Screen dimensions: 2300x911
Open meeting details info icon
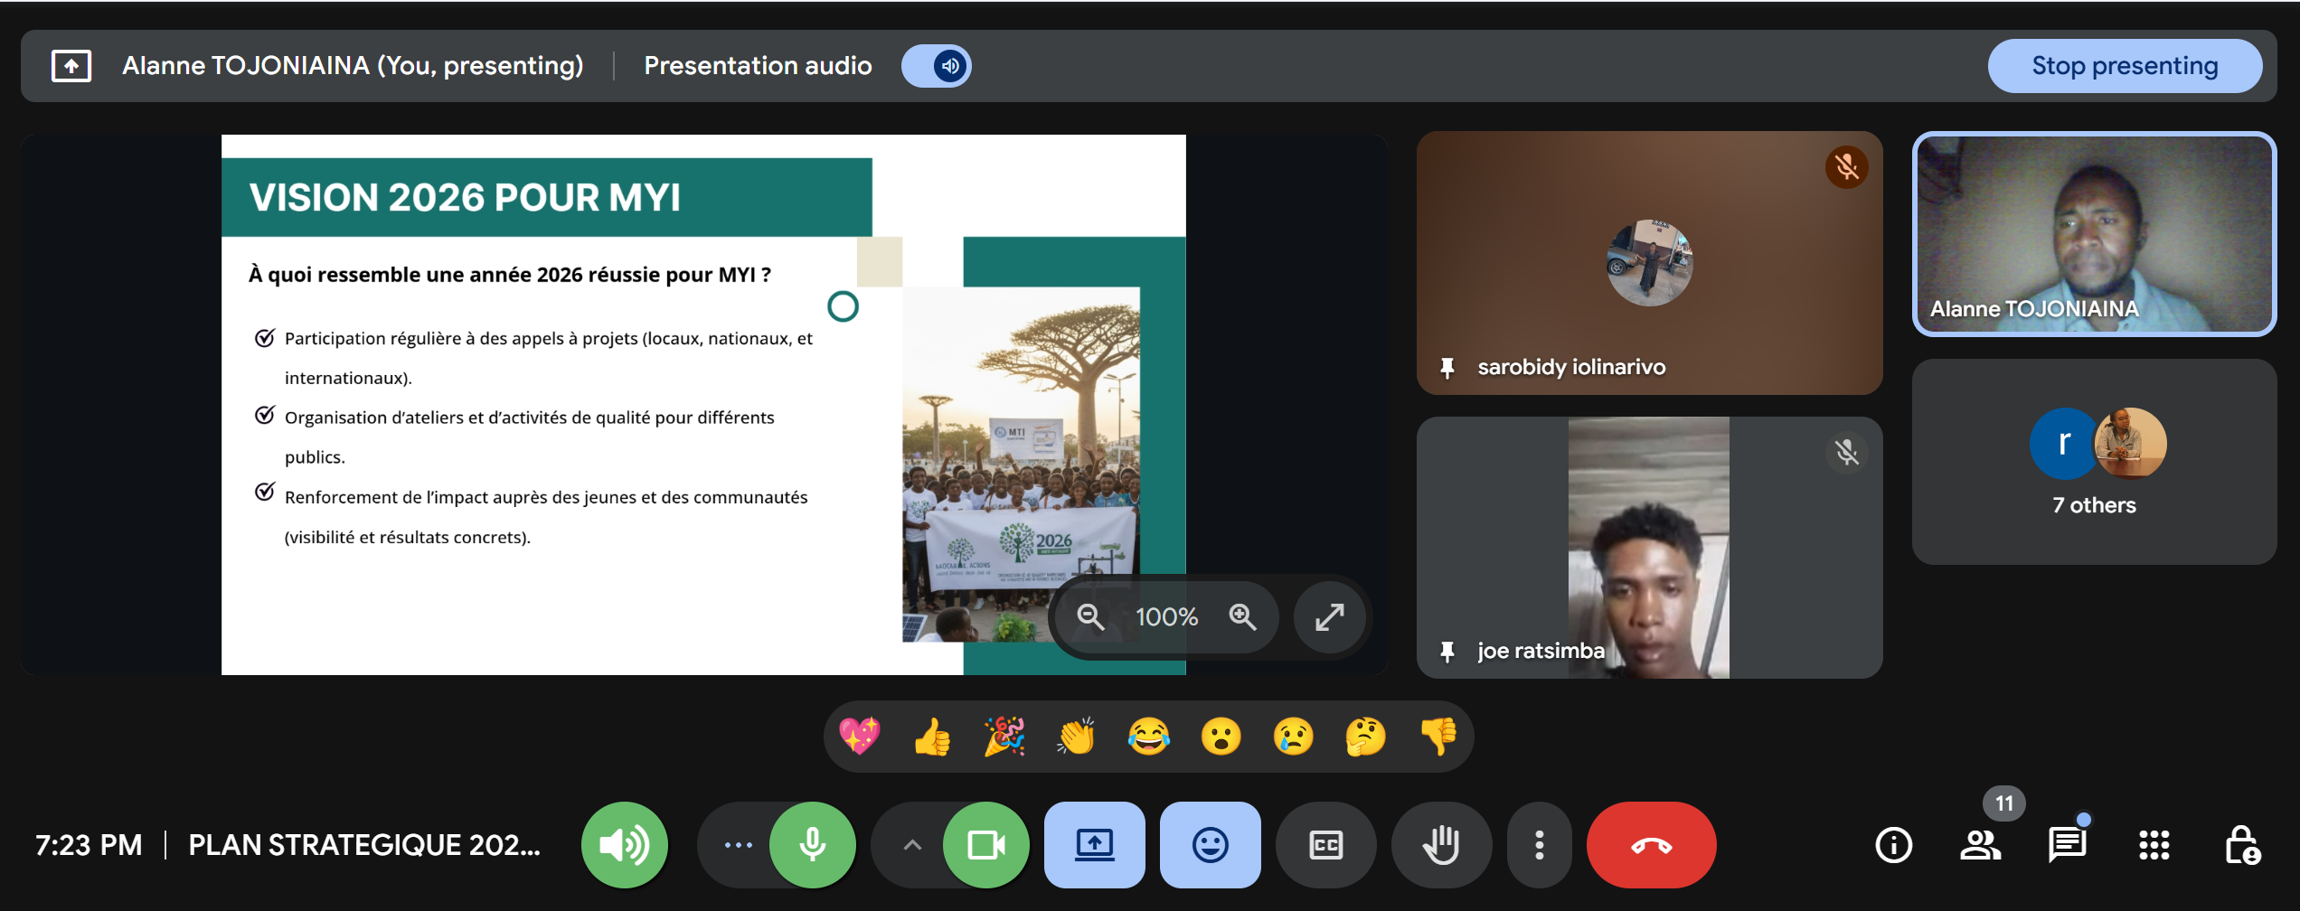click(x=1893, y=845)
